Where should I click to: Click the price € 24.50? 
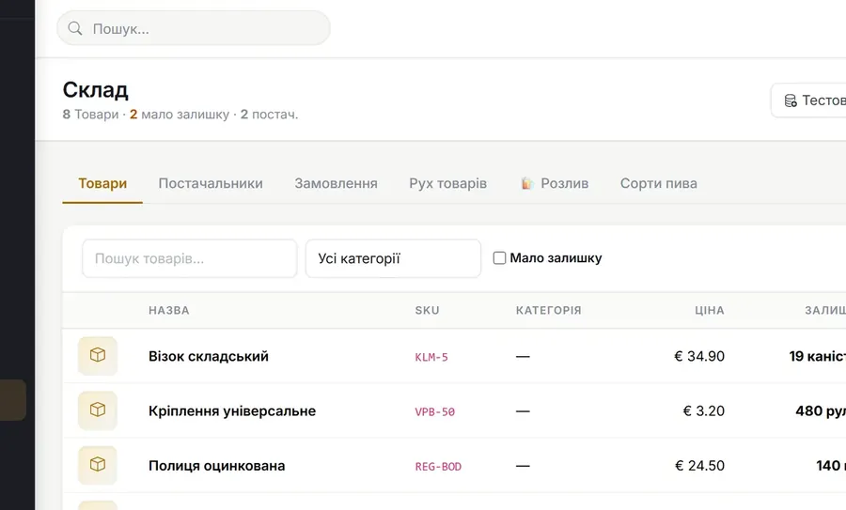(x=699, y=465)
